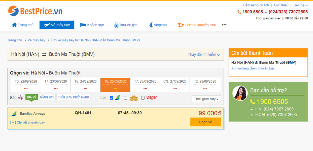Click the yellow phone icon in support box
The height and width of the screenshot is (151, 313).
[253, 102]
